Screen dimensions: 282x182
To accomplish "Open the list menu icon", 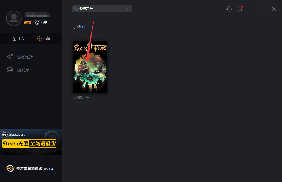I will (250, 9).
